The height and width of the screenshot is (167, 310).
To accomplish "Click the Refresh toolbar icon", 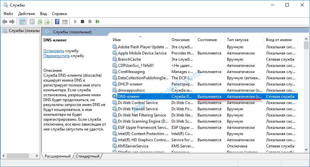I will point(40,22).
